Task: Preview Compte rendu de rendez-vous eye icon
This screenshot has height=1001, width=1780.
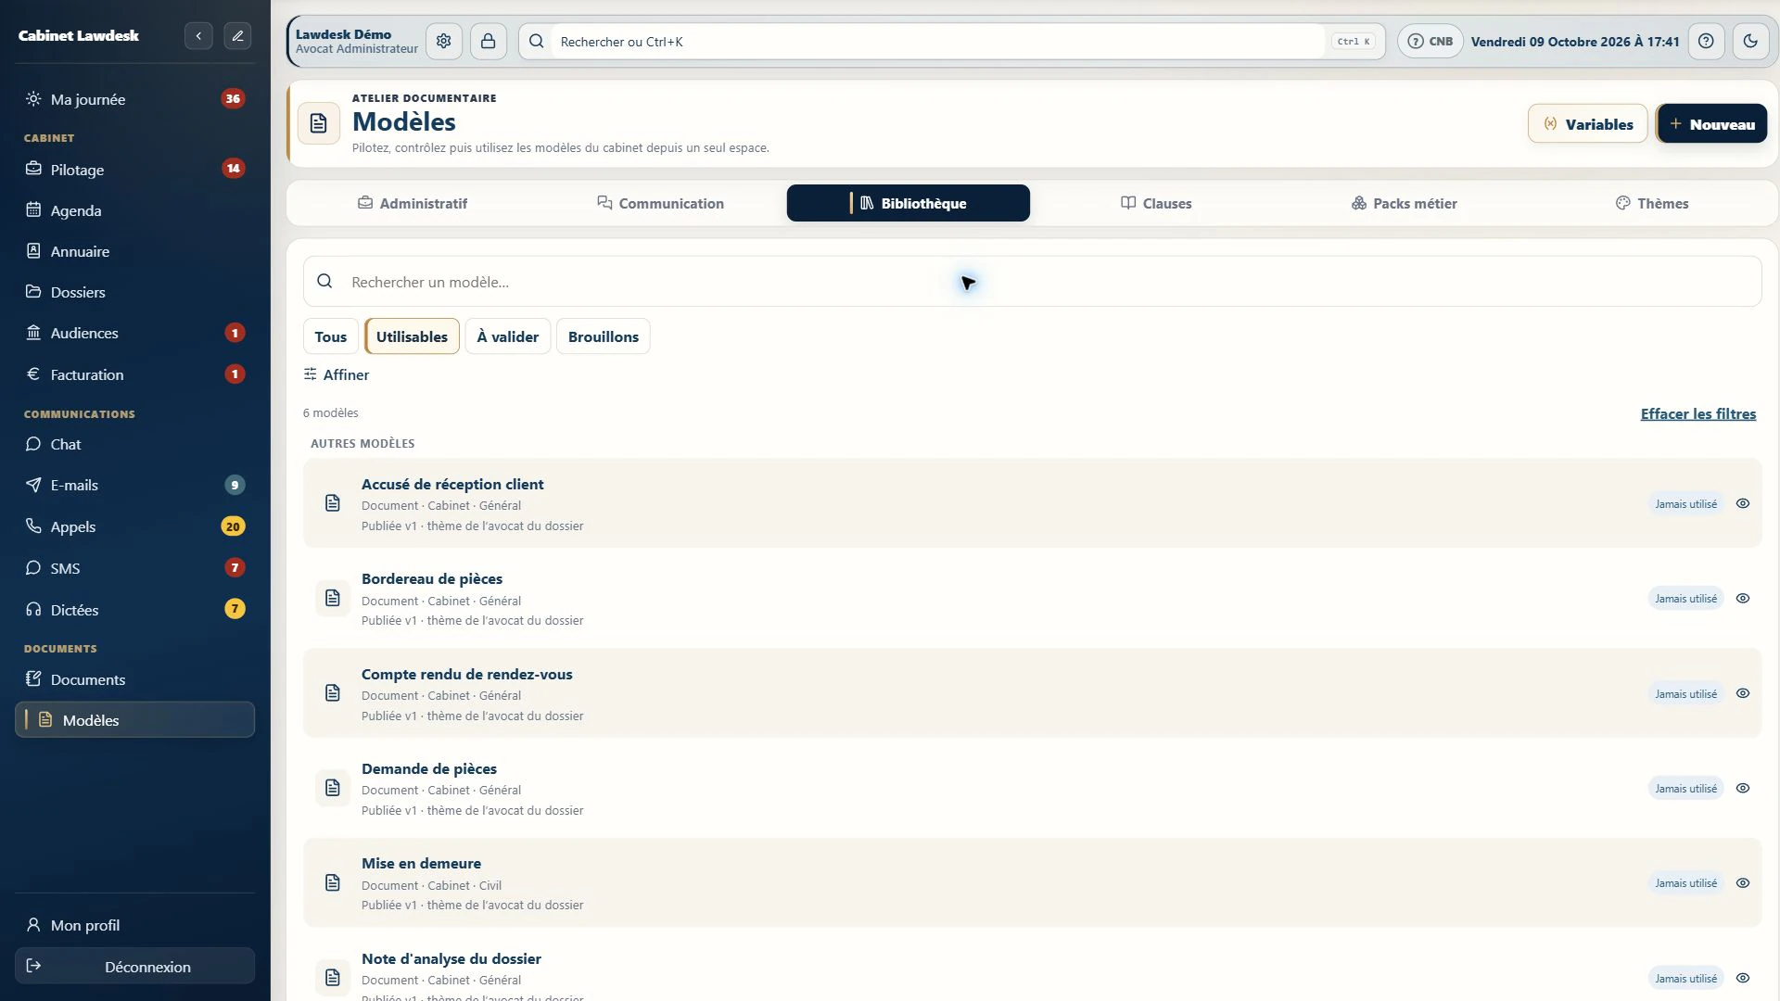Action: click(x=1743, y=693)
